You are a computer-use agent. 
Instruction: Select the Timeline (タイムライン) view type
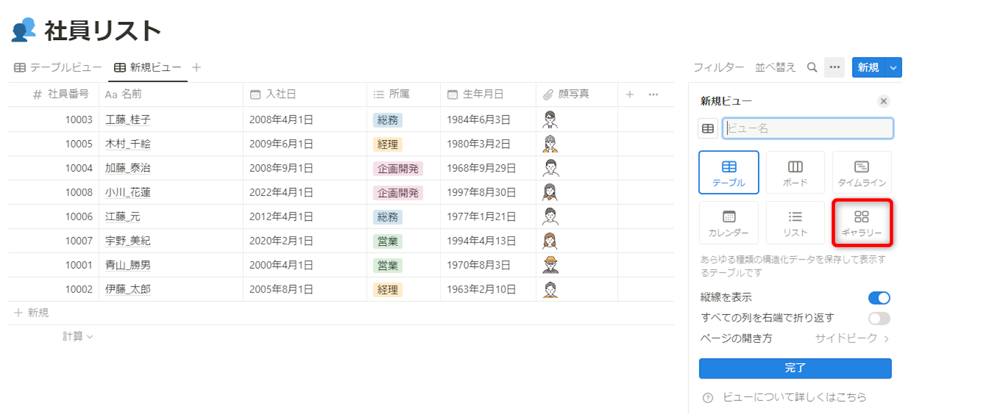coord(862,173)
